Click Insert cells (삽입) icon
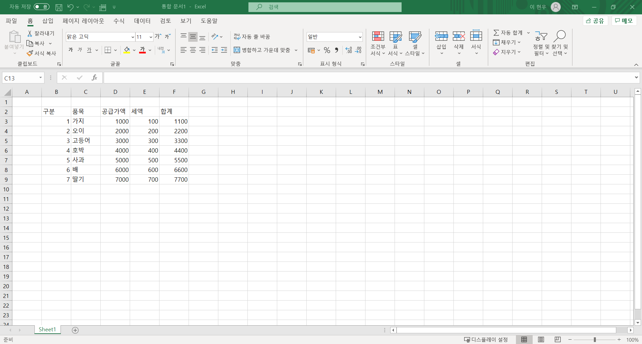Screen dimensions: 642x344 coord(441,36)
